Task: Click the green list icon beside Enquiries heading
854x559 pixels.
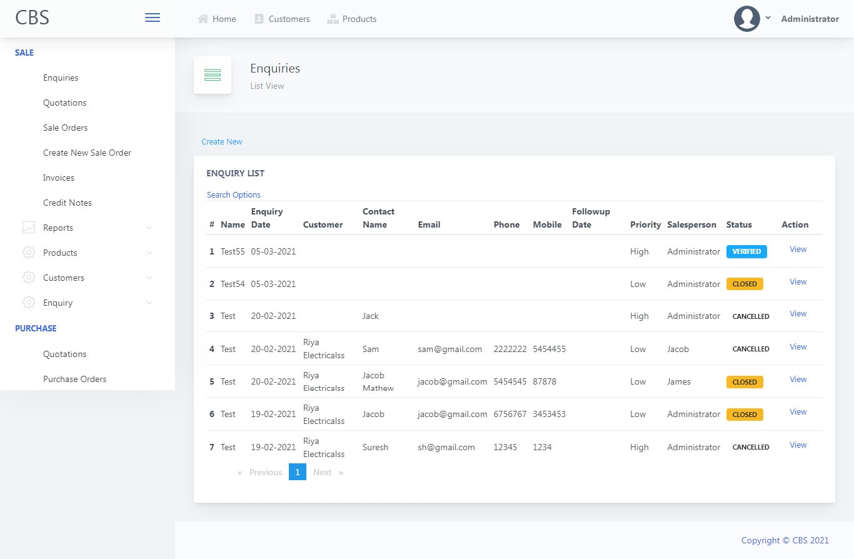Action: (213, 75)
